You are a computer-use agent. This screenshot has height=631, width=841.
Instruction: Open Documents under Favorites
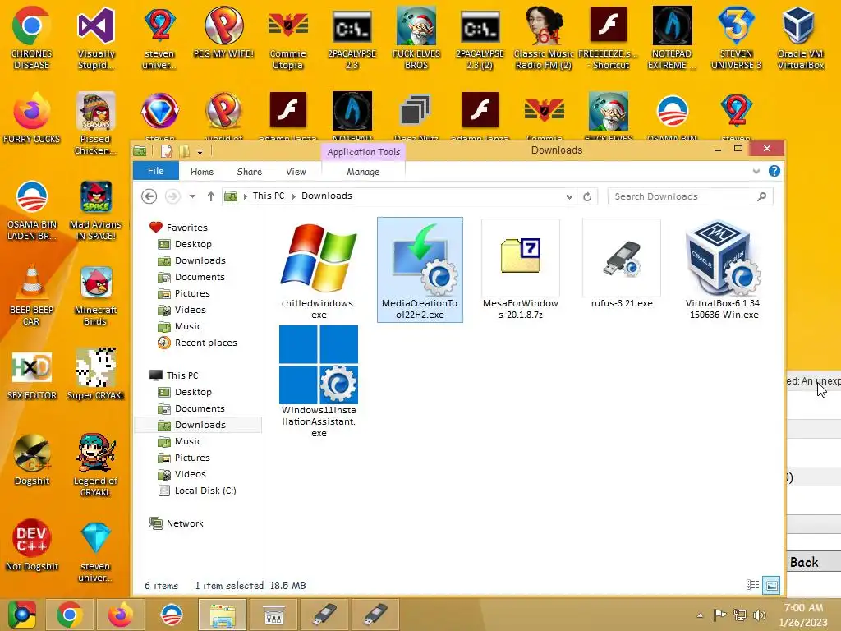200,278
